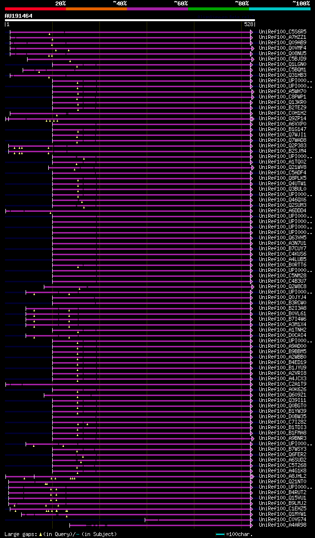Screen dimensions: 315x538
Task: Select the UniRef100_Q1MYW1 label
Action: point(283,514)
